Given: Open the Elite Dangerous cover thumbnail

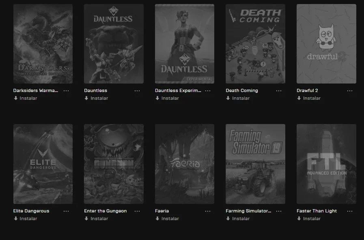Looking at the screenshot, I should (43, 164).
